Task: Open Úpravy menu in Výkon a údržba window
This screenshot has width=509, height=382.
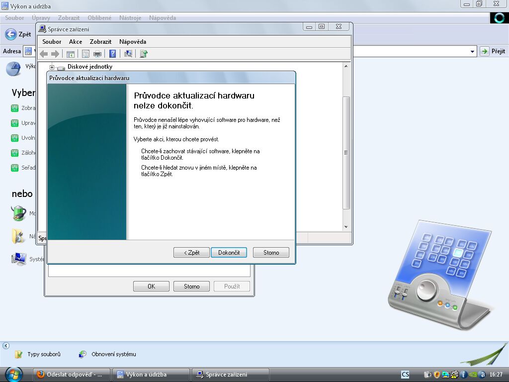Action: click(x=41, y=18)
